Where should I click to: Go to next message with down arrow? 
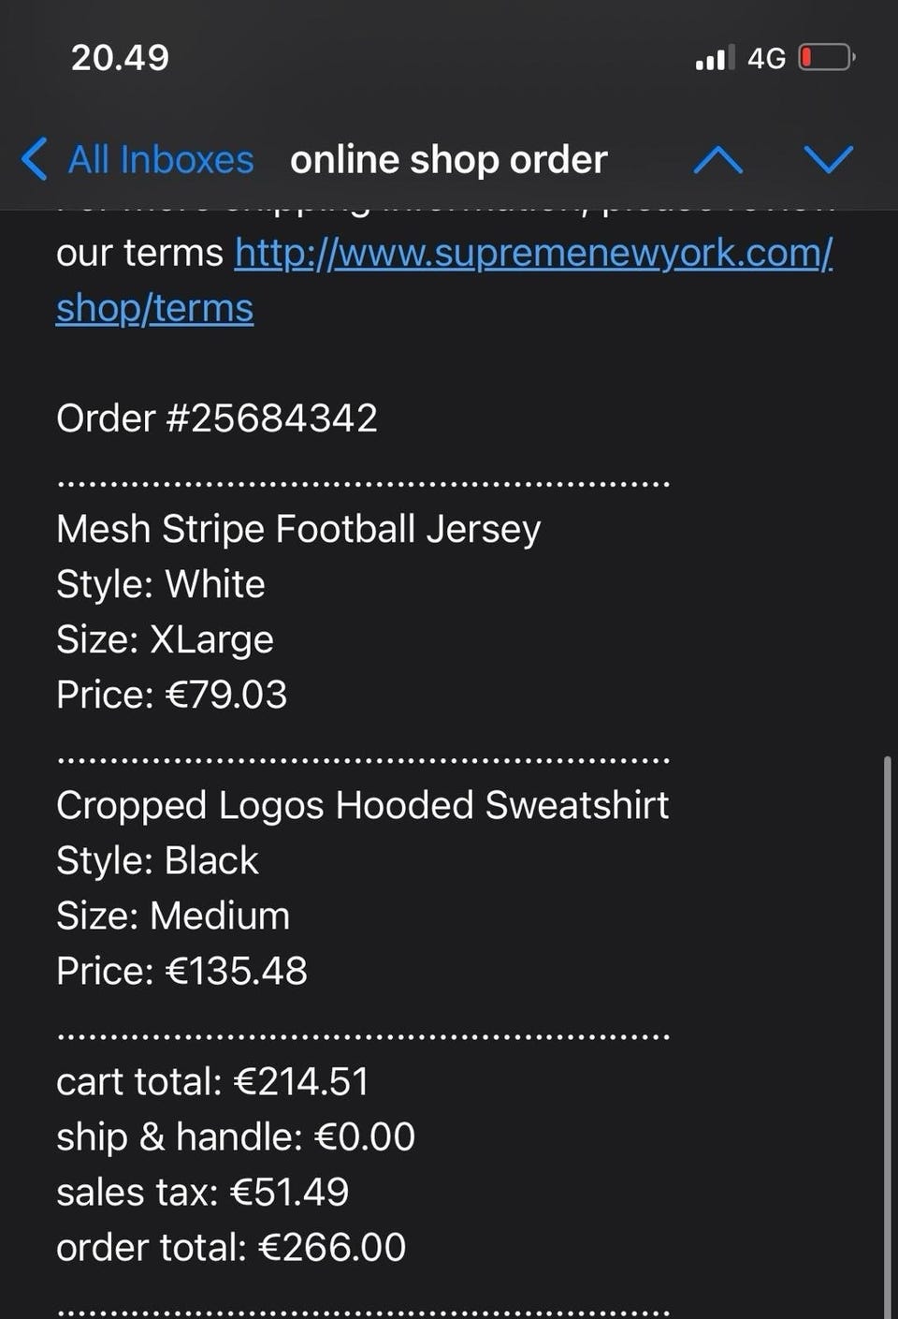coord(829,160)
